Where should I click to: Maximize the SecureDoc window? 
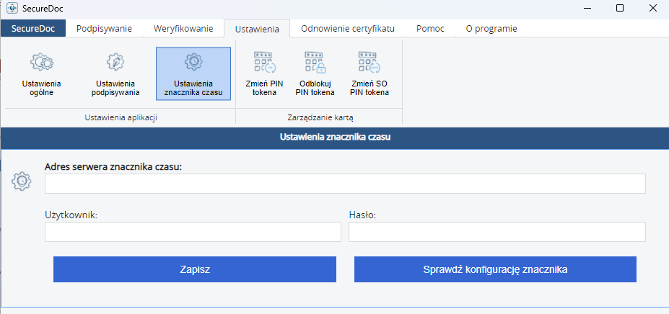(x=620, y=8)
